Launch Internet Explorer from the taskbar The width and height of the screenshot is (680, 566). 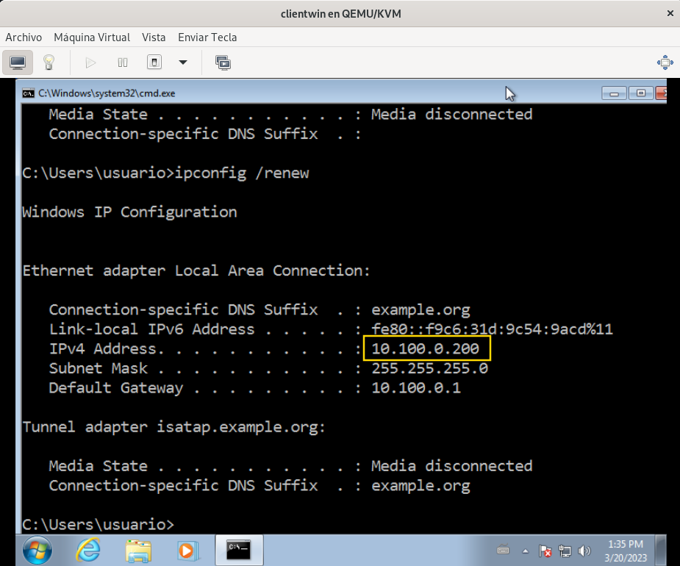(x=88, y=550)
